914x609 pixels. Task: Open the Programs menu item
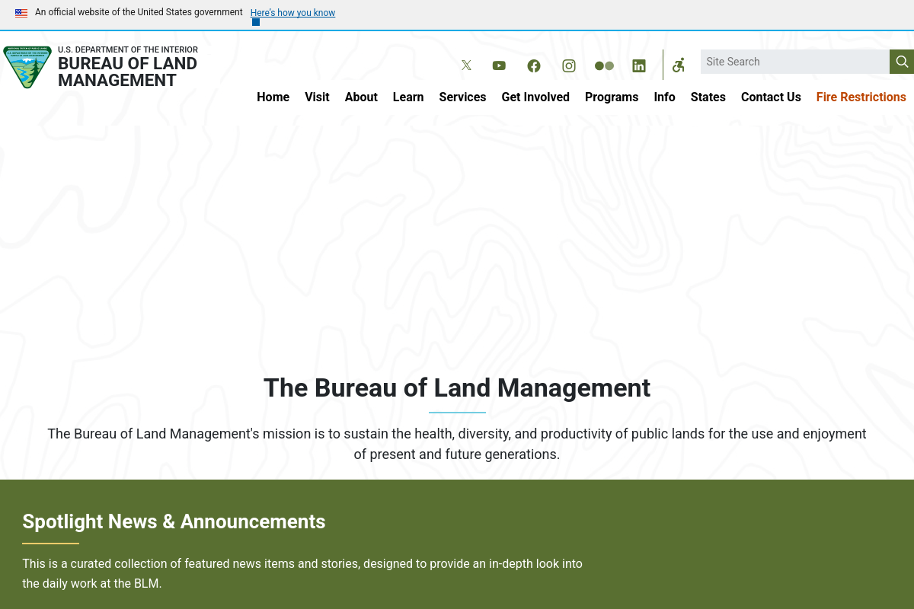[x=612, y=97]
